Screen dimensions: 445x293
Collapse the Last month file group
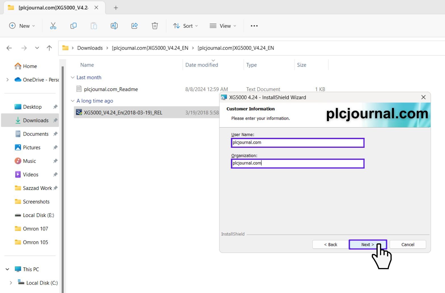point(73,77)
